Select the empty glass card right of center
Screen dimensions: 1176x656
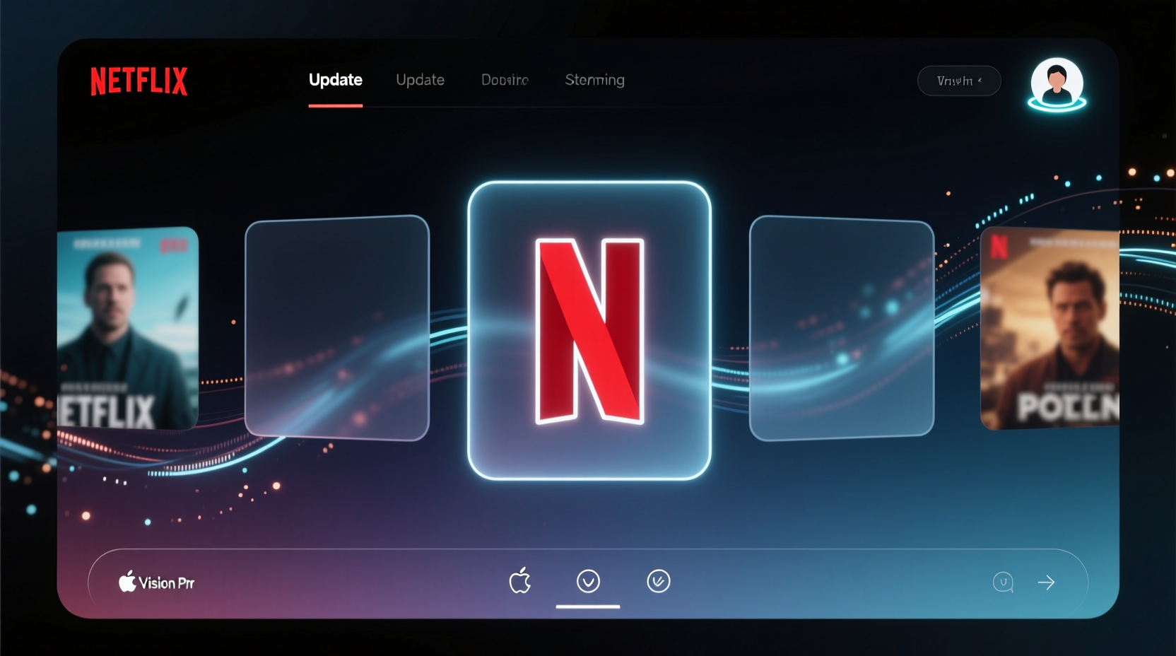[x=842, y=328]
